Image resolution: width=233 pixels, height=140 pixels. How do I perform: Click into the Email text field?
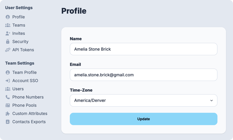point(143,75)
